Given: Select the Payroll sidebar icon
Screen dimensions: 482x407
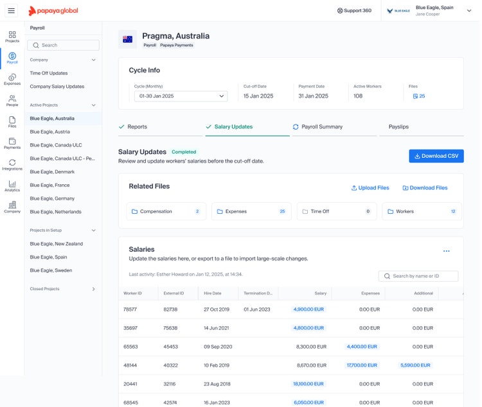Looking at the screenshot, I should tap(12, 58).
